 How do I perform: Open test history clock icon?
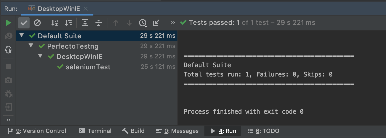pos(143,23)
